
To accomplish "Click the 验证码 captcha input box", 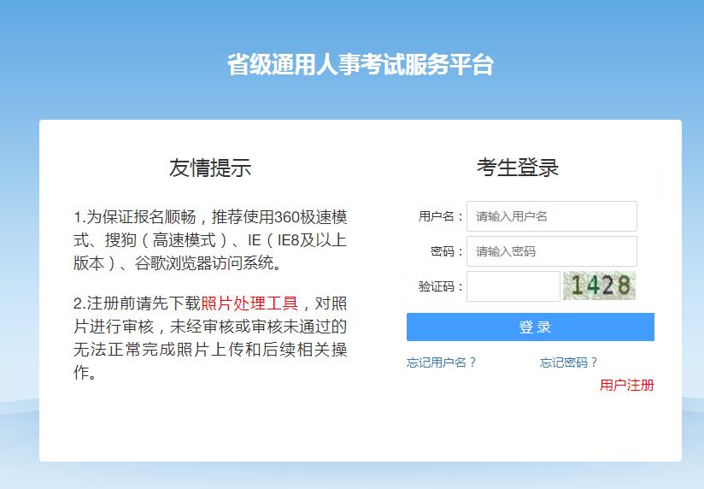I will (x=513, y=286).
